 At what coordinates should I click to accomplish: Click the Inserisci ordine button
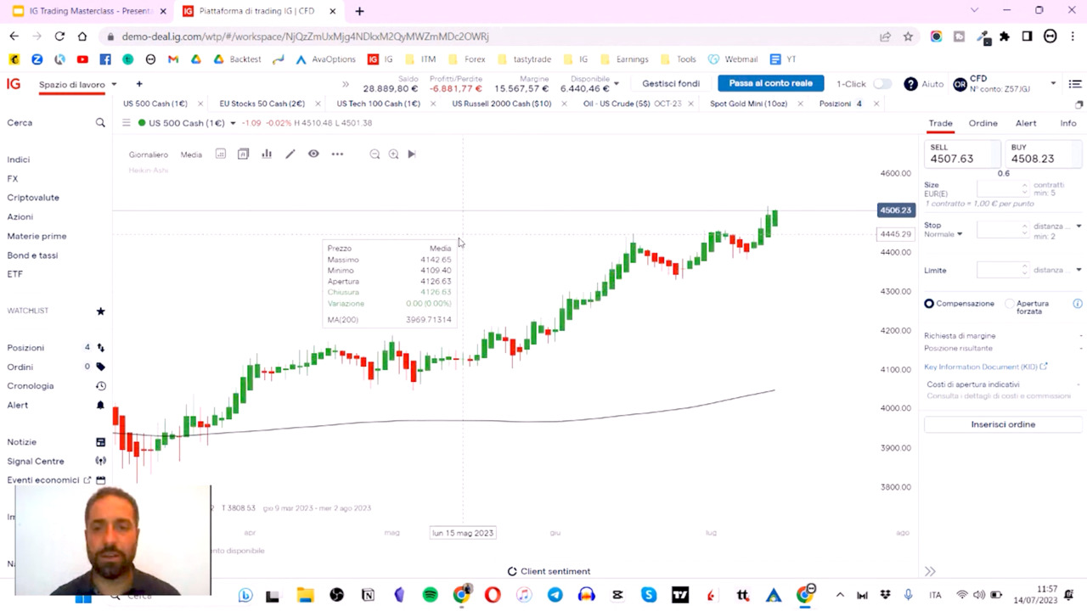pos(1003,424)
